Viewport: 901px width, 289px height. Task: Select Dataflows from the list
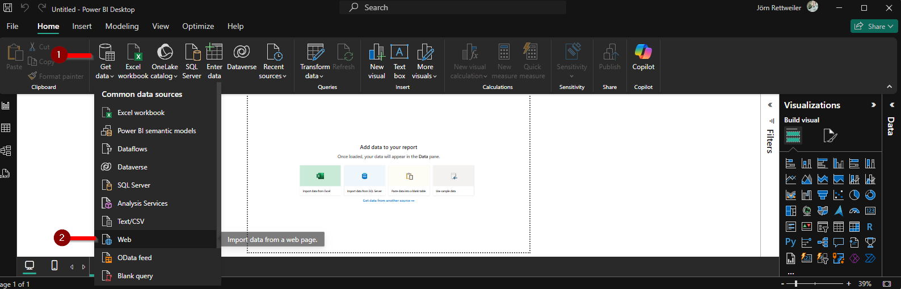155,149
